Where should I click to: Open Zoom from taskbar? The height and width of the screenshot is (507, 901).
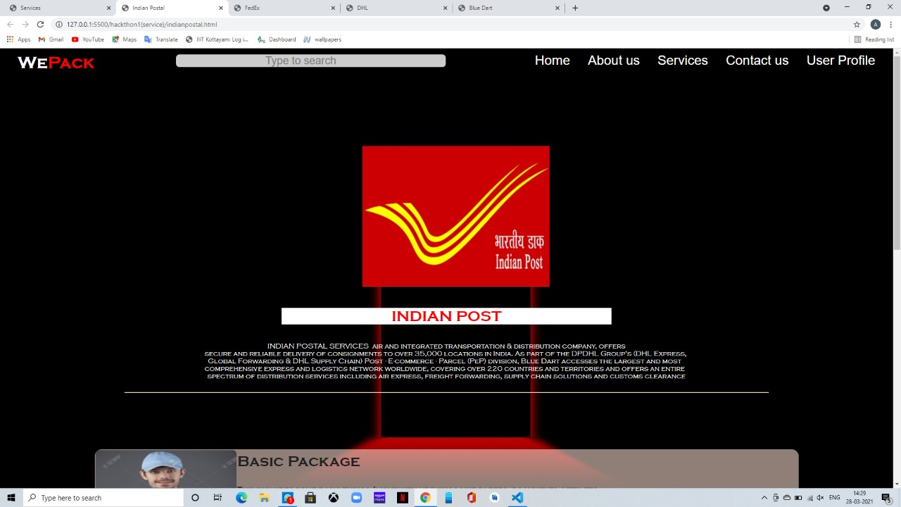point(356,498)
